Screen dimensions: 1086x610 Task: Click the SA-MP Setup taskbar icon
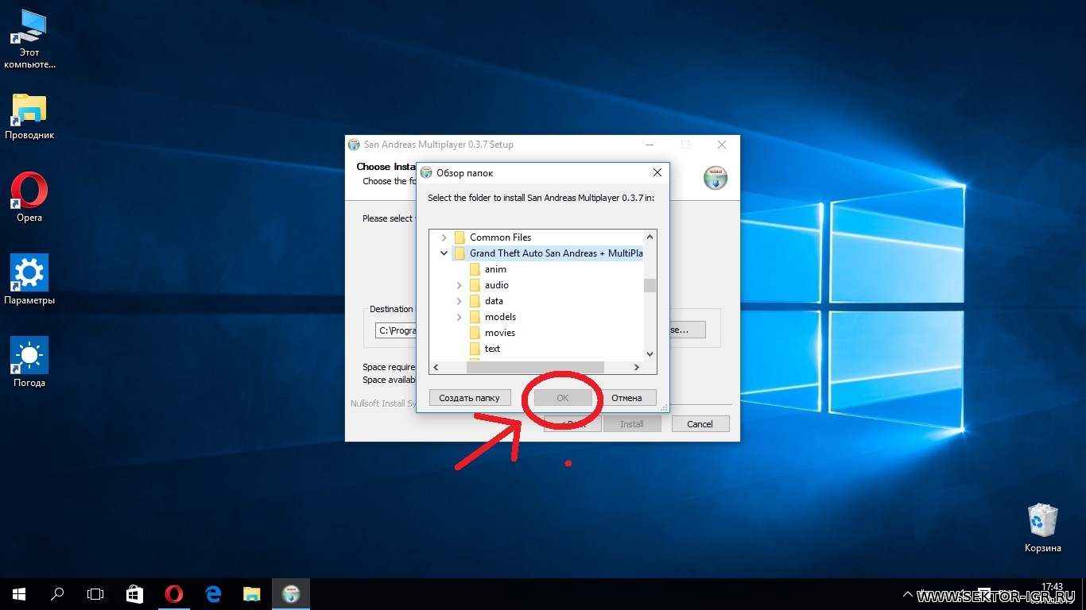291,593
